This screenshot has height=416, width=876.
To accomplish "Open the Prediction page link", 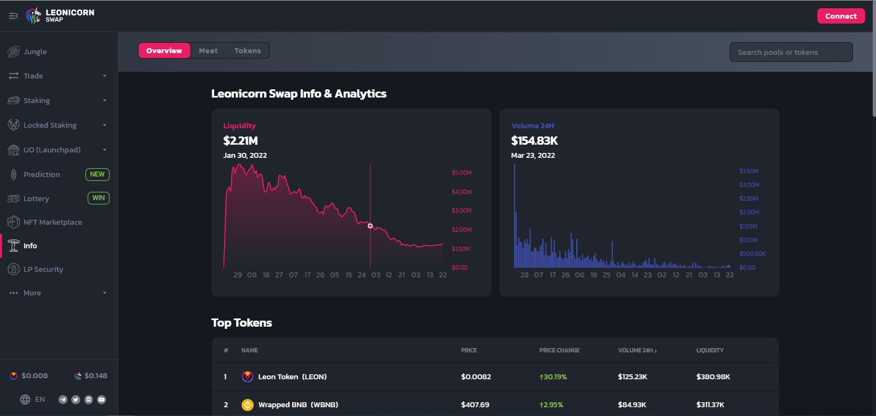I will (42, 174).
